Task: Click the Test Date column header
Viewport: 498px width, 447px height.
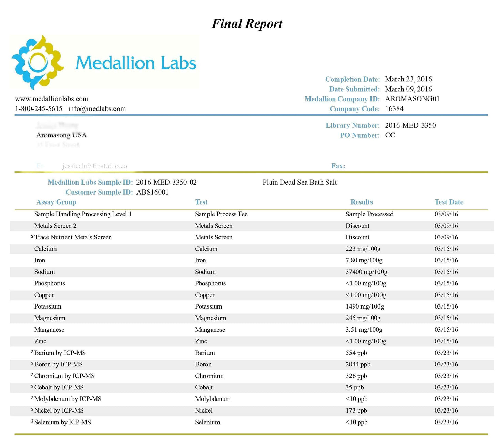Action: tap(449, 202)
